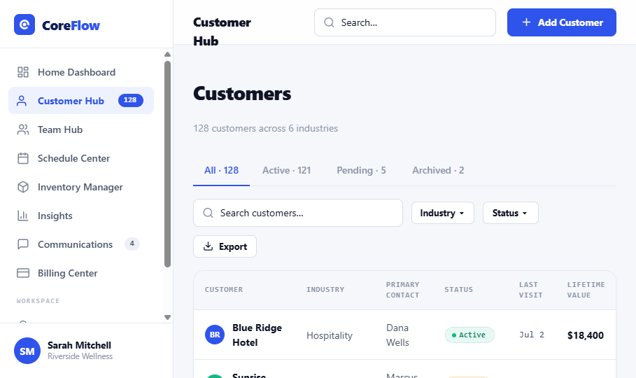
Task: Go to Schedule Center
Action: 81,158
